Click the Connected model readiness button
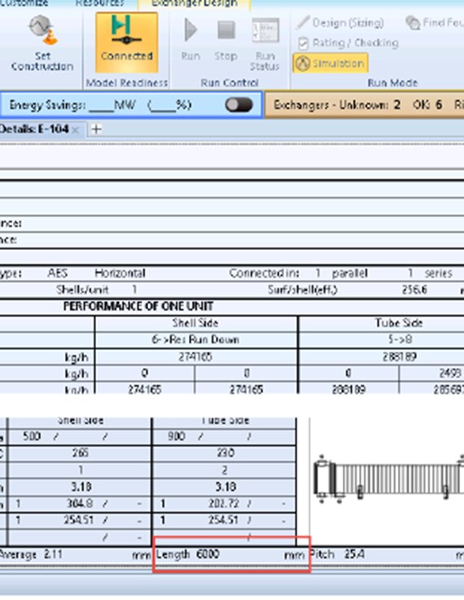The image size is (464, 600). (127, 42)
